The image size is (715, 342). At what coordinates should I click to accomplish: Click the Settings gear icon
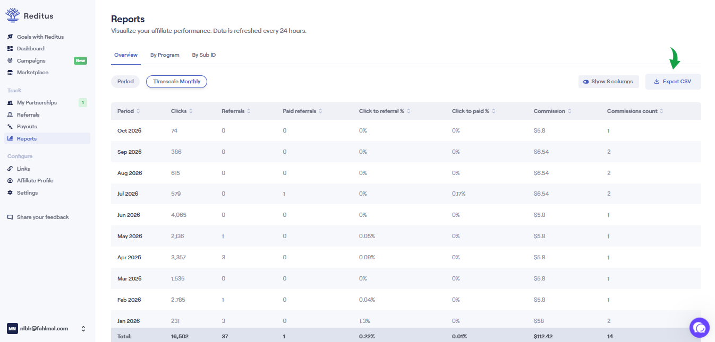10,193
